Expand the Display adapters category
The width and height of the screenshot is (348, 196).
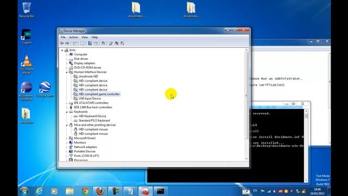coord(66,63)
